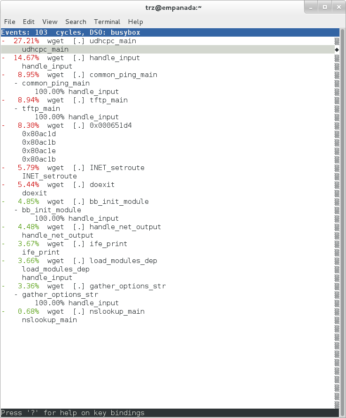
Task: Collapse the 27.21% udhcpc_main entry
Action: coord(4,41)
